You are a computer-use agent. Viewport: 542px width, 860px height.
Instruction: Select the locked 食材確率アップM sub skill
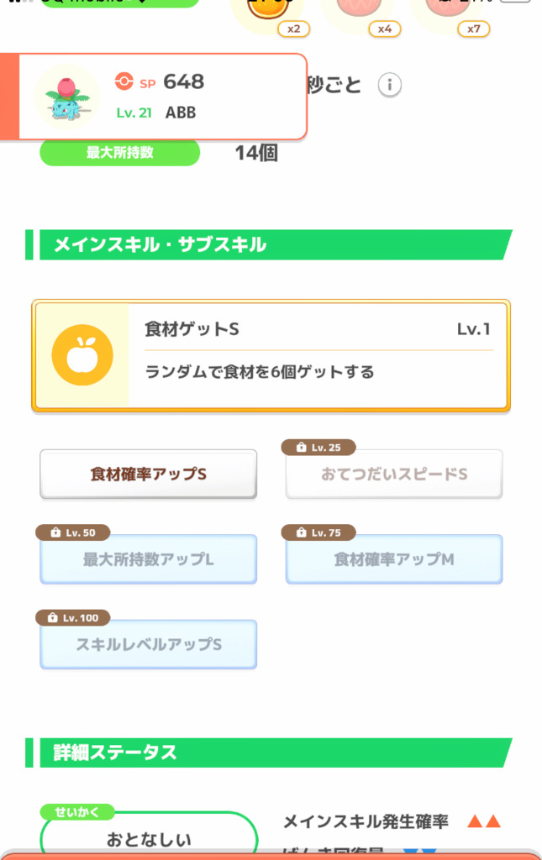[394, 559]
